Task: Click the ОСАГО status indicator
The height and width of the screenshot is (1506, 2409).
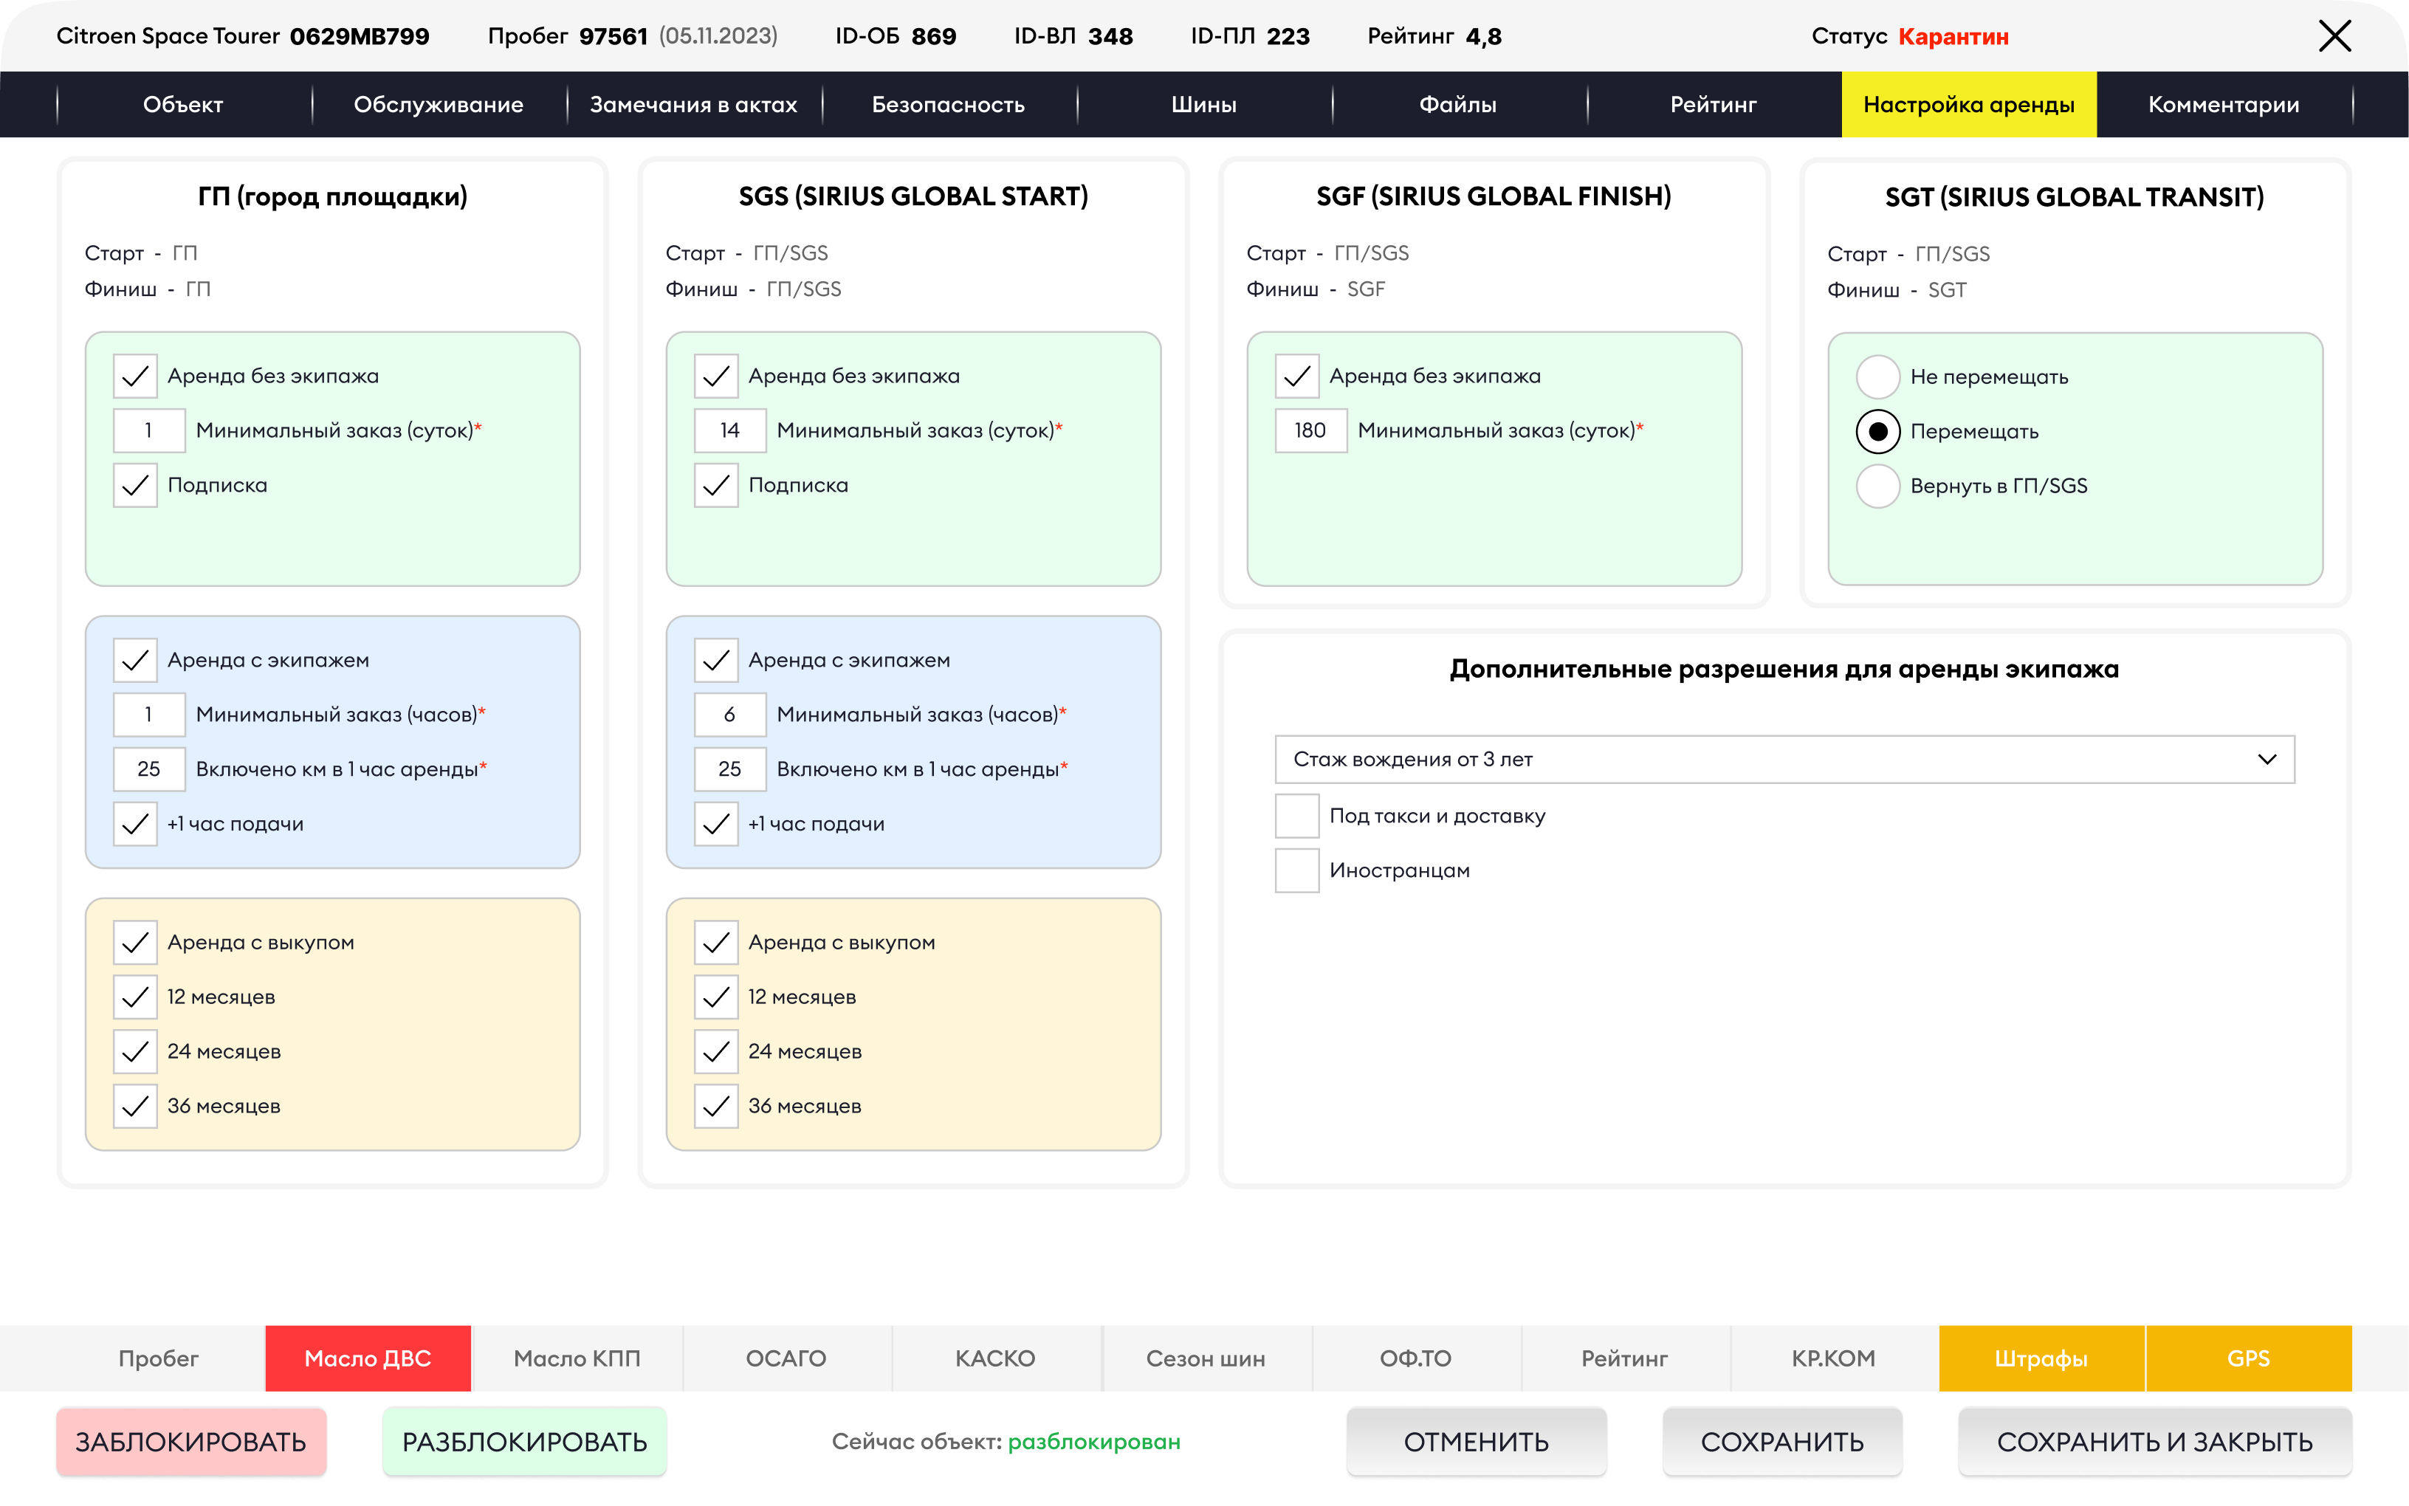Action: click(x=786, y=1358)
